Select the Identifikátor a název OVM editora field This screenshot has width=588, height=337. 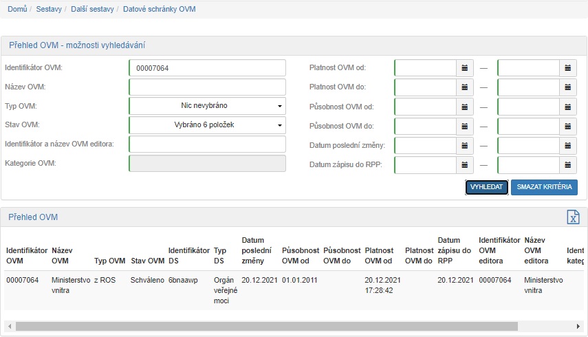click(x=207, y=144)
